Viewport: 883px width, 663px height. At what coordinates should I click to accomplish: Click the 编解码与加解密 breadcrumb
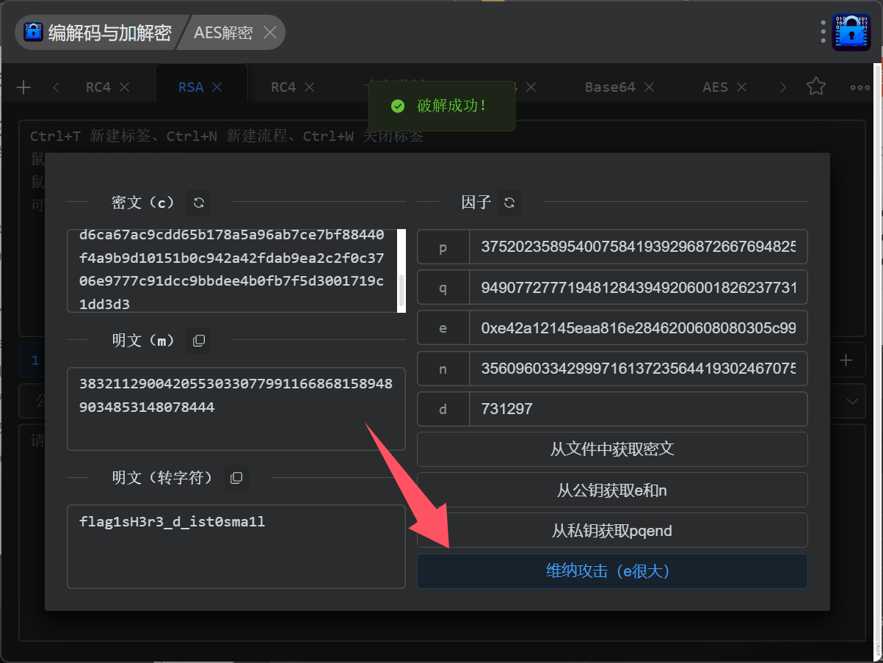click(x=109, y=33)
